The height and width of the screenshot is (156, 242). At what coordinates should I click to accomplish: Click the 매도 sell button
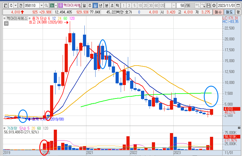229,12
